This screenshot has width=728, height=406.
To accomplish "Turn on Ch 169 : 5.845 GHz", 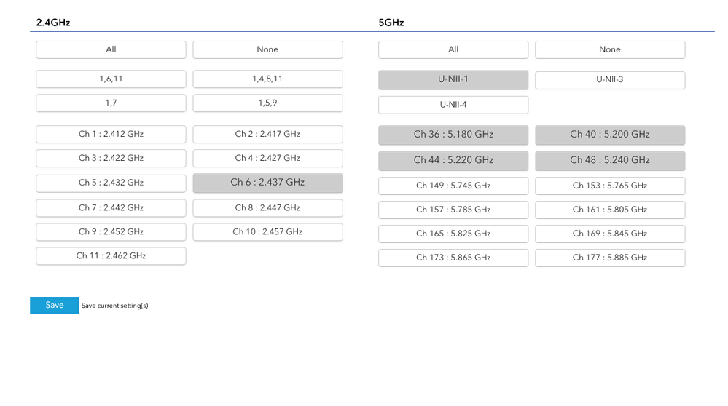I will 610,234.
